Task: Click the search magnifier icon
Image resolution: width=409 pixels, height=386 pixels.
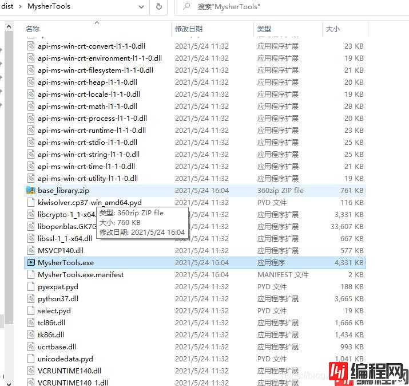Action: pyautogui.click(x=186, y=6)
